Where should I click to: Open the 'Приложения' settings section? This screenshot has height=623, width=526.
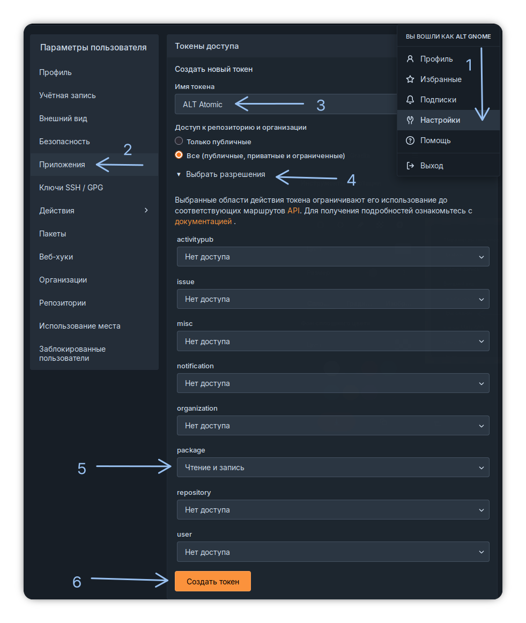coord(62,165)
